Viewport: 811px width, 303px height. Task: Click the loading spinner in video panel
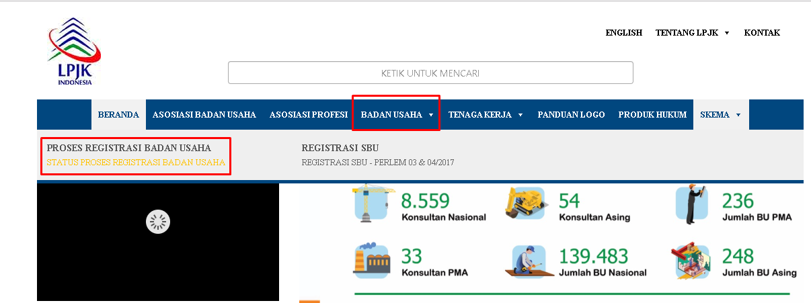click(158, 222)
